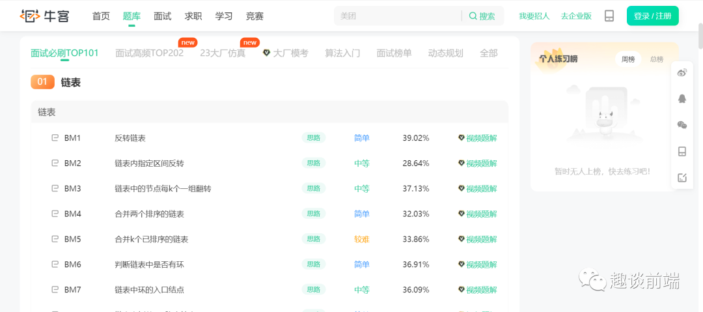Switch to 面试榜单 tab

tap(394, 53)
